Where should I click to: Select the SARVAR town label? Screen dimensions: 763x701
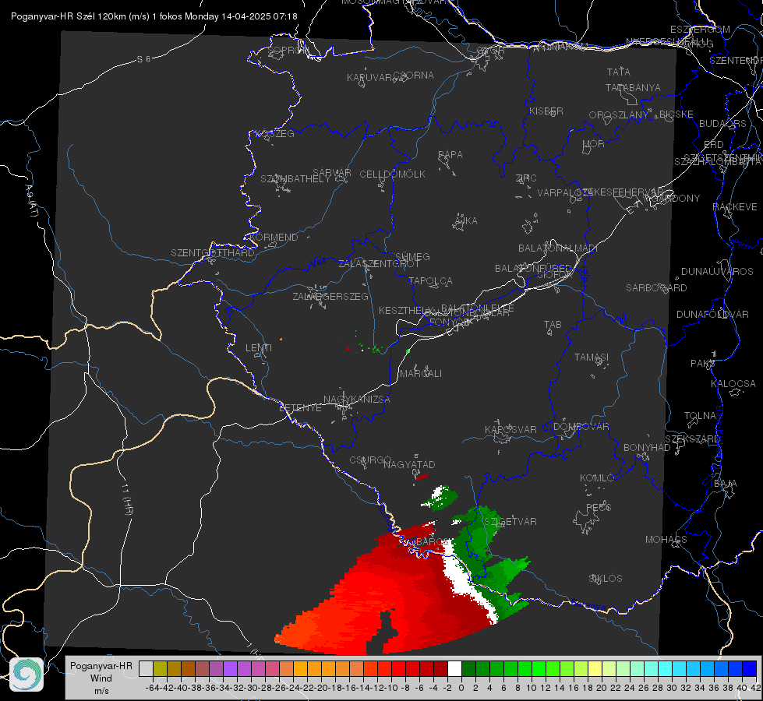pyautogui.click(x=331, y=173)
